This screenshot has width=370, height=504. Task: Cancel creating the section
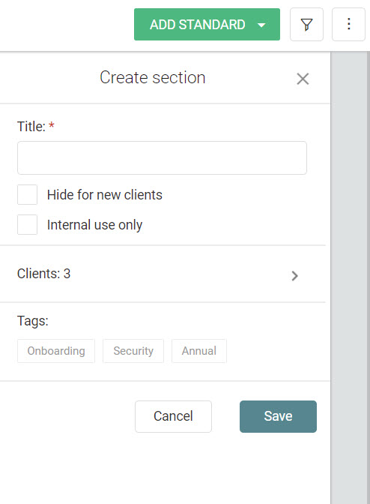tap(173, 416)
